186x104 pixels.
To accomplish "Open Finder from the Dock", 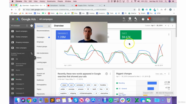I will 17,100.
